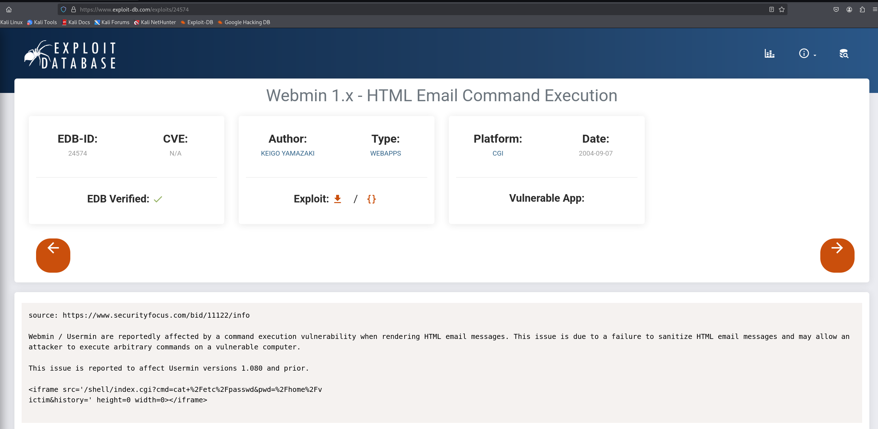The width and height of the screenshot is (878, 429).
Task: Click the address bar URL field
Action: click(x=422, y=10)
